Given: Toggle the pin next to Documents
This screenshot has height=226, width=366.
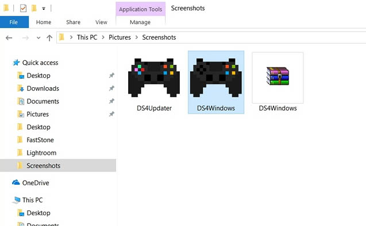Looking at the screenshot, I should click(x=111, y=101).
